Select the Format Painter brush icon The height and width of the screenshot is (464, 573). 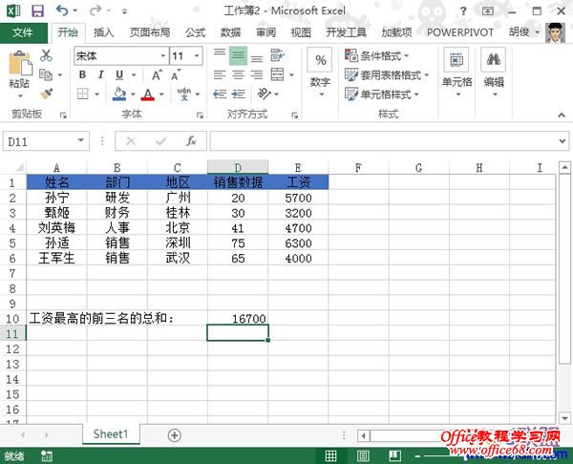pos(46,94)
